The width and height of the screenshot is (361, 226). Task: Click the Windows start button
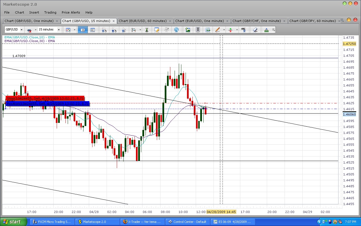[x=14, y=222]
